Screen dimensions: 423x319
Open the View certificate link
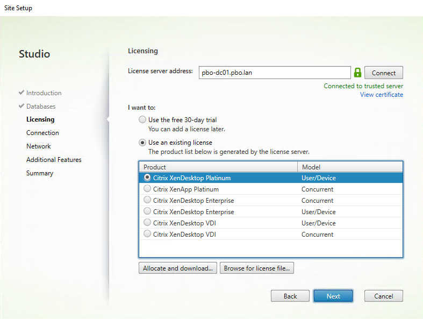382,95
